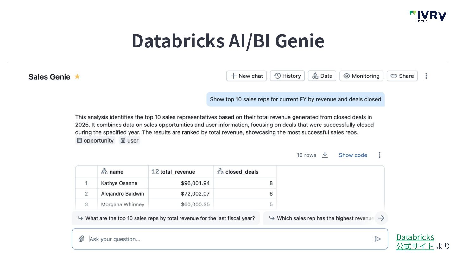Click the user table chip
Screen dimensions: 456x256
pos(130,141)
